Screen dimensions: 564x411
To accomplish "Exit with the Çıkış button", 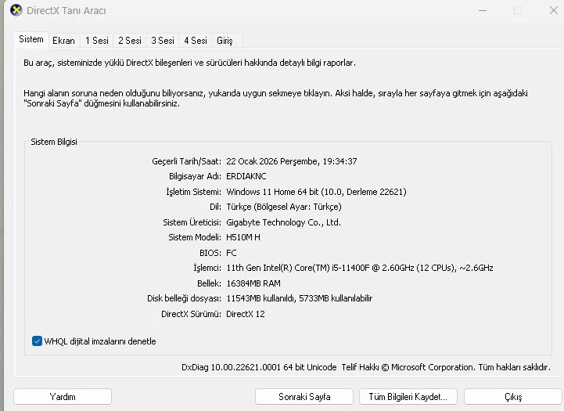I will [x=513, y=397].
